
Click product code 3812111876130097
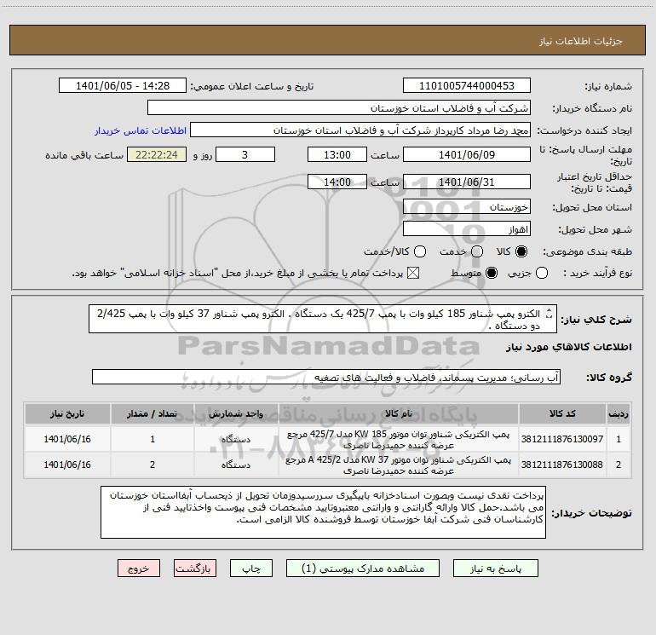point(562,439)
